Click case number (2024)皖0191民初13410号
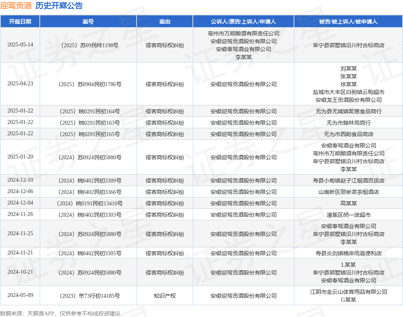The image size is (403, 317). [x=90, y=203]
